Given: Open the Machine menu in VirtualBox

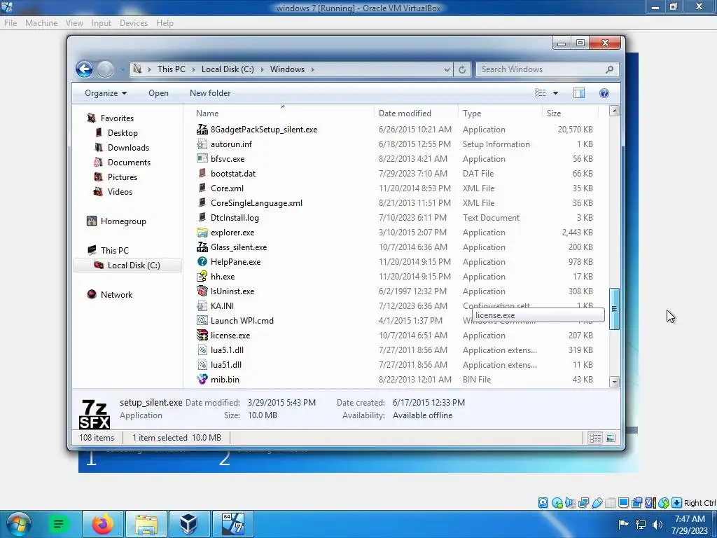Looking at the screenshot, I should [x=41, y=23].
